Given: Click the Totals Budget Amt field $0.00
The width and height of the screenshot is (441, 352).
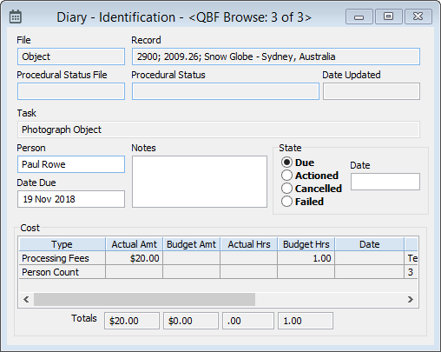Looking at the screenshot, I should point(191,321).
